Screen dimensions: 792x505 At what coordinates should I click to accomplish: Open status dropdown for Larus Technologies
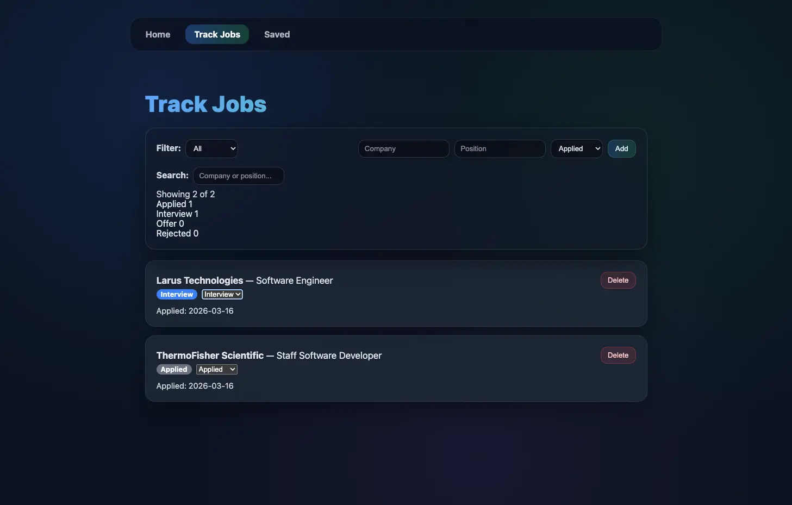222,294
